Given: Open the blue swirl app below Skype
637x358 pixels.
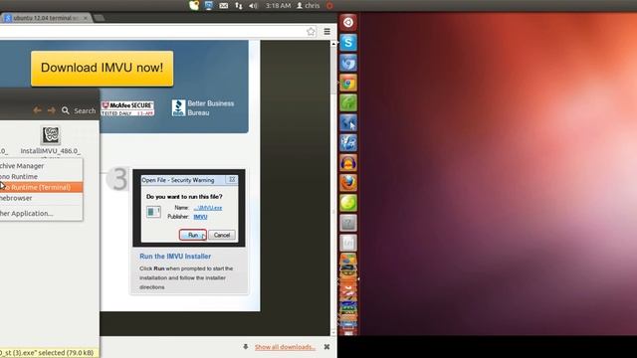Looking at the screenshot, I should 348,63.
